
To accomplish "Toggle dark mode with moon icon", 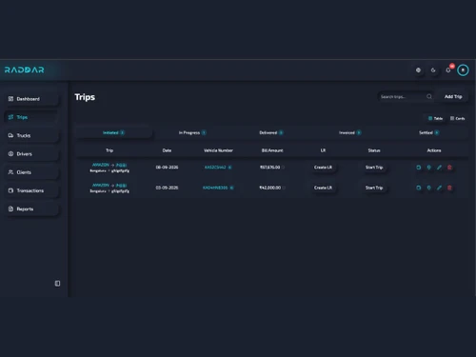I will (x=433, y=70).
